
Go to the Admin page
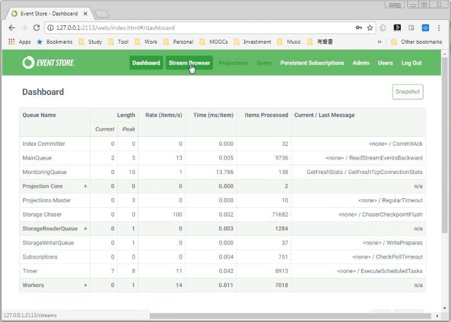pos(361,63)
